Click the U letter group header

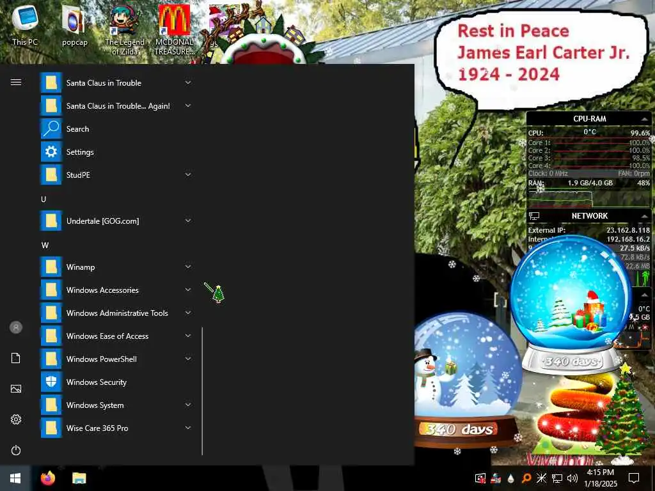click(x=43, y=199)
